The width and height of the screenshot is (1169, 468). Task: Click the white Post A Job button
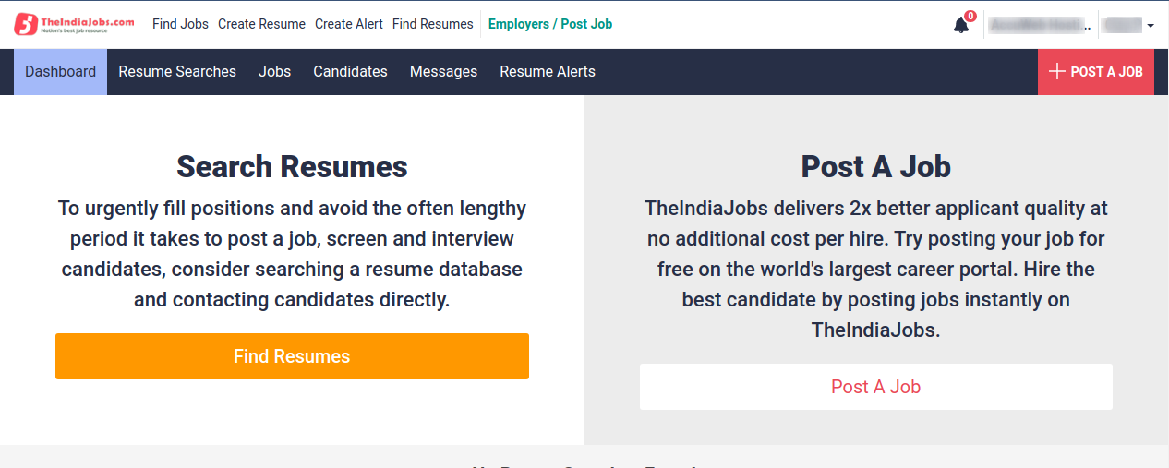click(875, 387)
